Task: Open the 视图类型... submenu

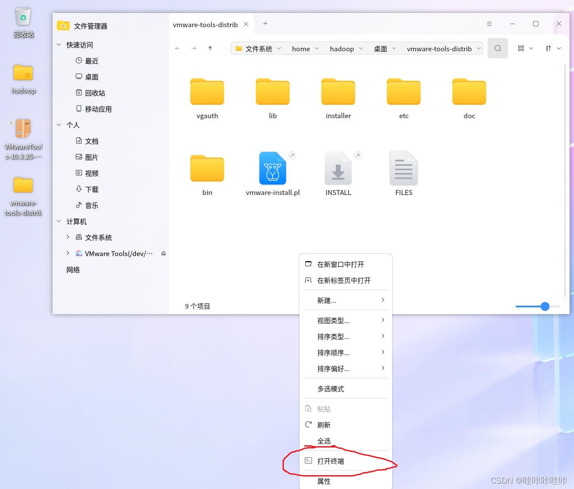Action: tap(346, 320)
